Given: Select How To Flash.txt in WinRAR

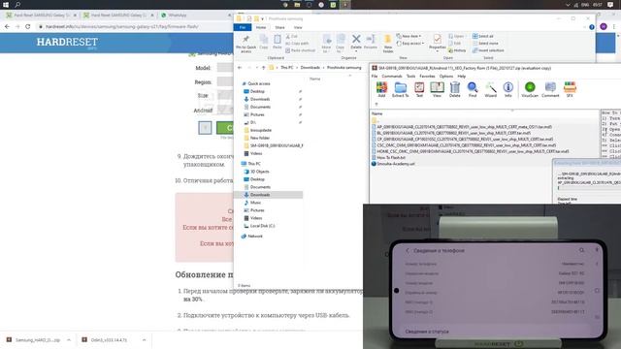Looking at the screenshot, I should (391, 157).
